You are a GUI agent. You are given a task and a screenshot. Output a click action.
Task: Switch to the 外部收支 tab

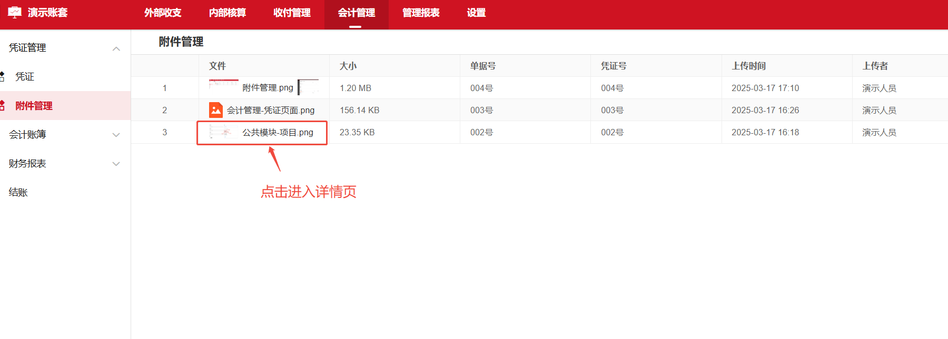pyautogui.click(x=163, y=13)
